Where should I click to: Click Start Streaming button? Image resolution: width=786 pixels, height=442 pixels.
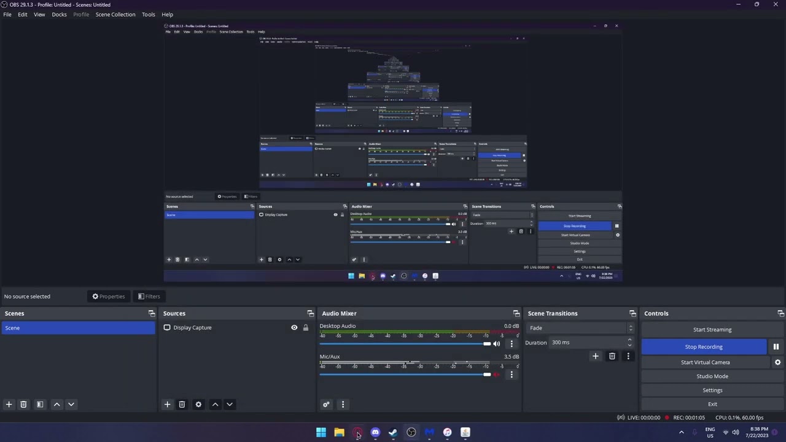[x=712, y=330]
